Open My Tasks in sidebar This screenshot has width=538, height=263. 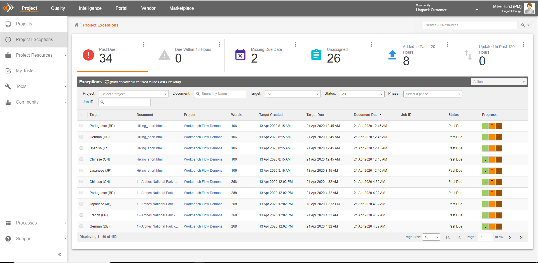[25, 71]
